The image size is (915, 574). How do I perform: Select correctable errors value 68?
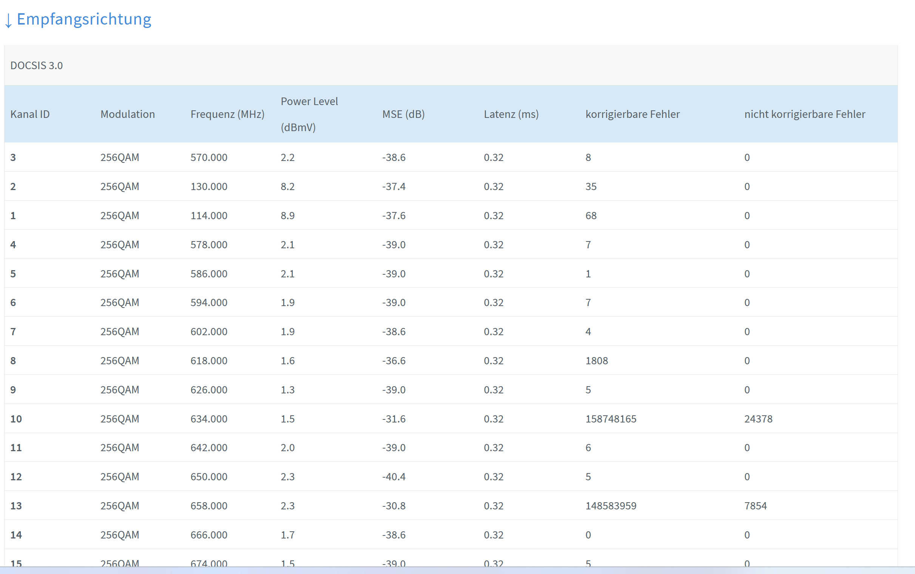click(x=591, y=216)
